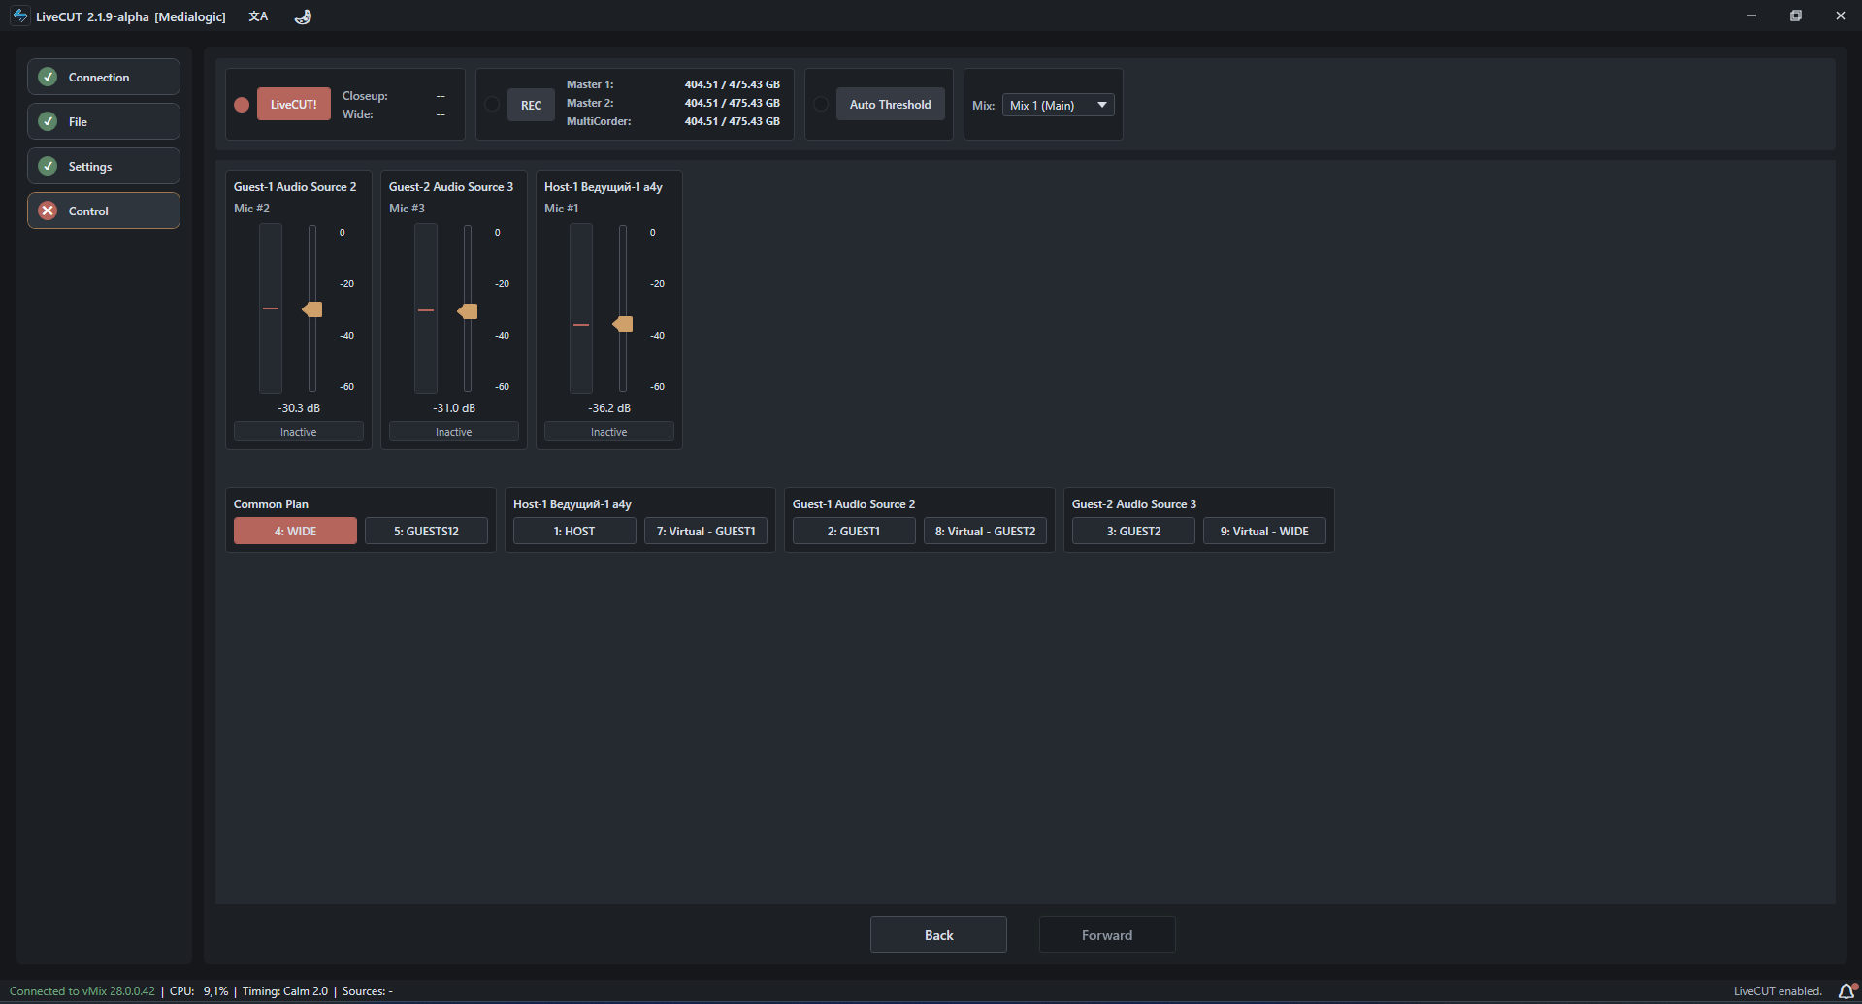Click the Guest-2 Mic #3 threshold slider handle
This screenshot has height=1004, width=1862.
pyautogui.click(x=468, y=311)
